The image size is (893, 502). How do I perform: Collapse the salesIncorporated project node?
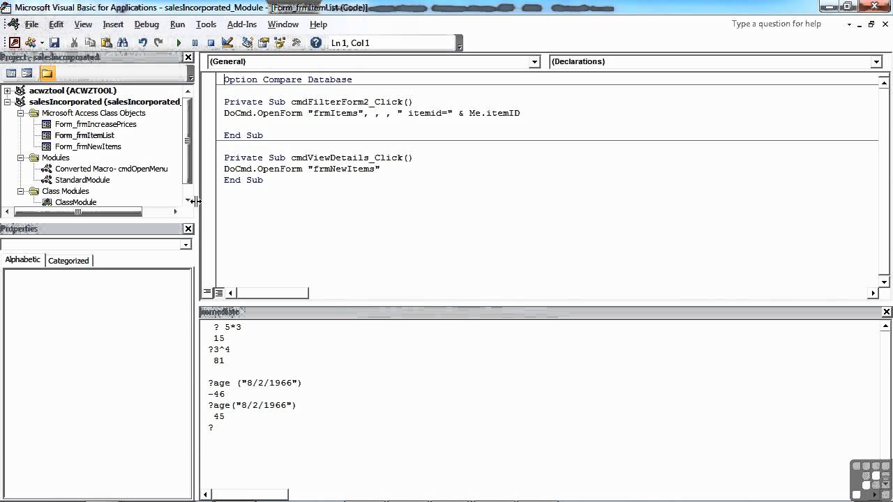(x=7, y=102)
